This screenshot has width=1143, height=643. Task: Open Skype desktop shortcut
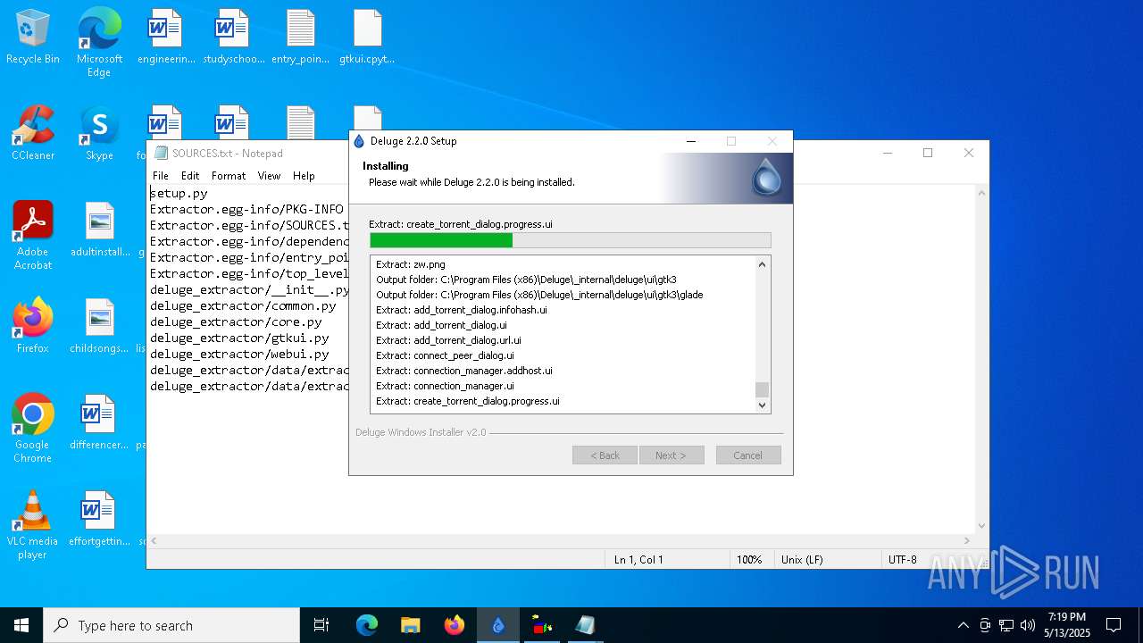coord(99,134)
